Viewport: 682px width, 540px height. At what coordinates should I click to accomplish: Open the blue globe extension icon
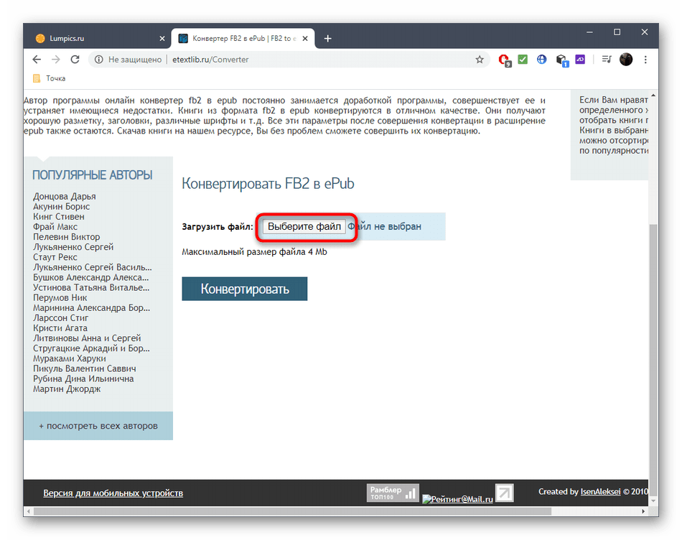point(541,59)
